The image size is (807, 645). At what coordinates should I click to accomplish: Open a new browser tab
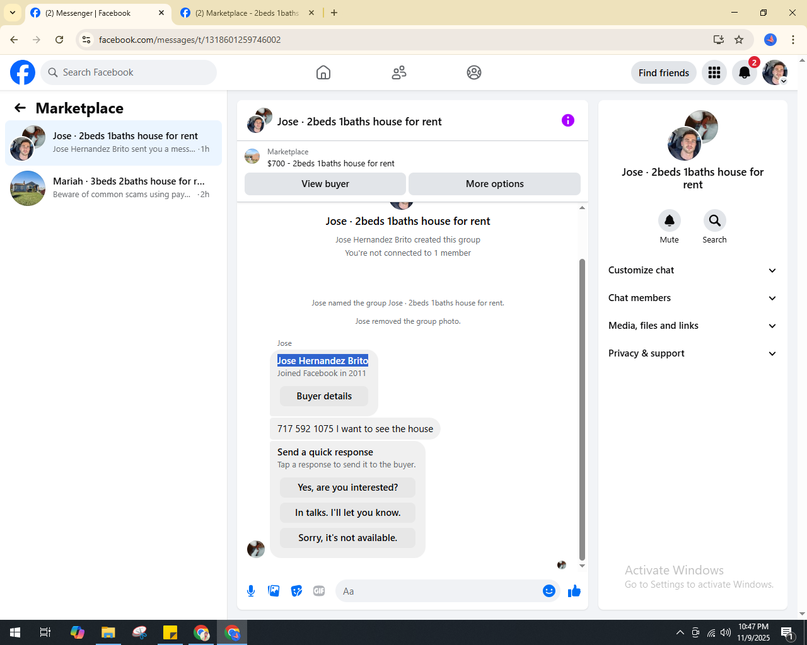[334, 13]
